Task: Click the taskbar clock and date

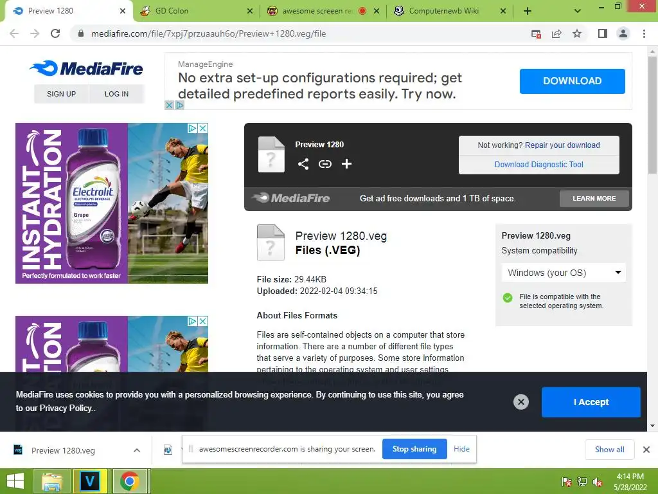Action: coord(630,482)
